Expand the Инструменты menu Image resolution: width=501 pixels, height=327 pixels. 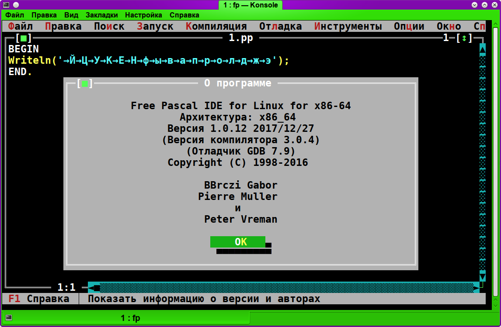pyautogui.click(x=348, y=26)
